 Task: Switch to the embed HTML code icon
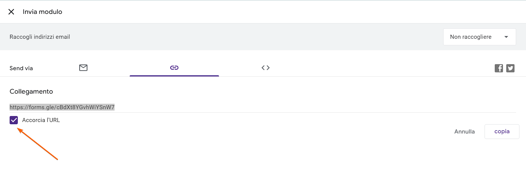tap(266, 68)
